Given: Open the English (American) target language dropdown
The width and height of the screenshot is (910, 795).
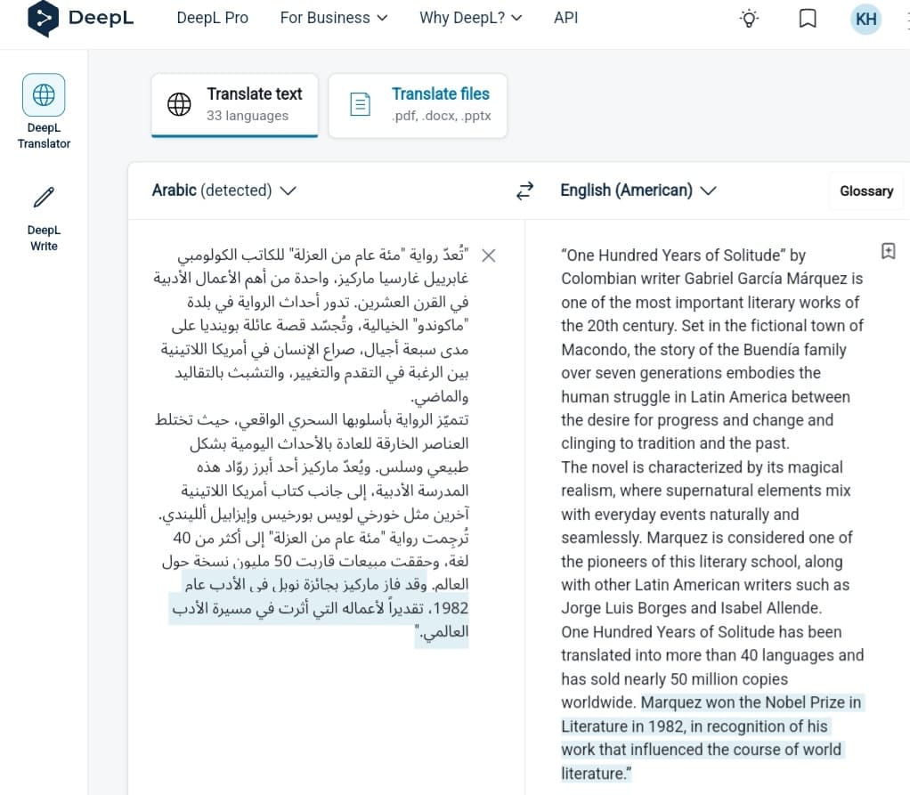Looking at the screenshot, I should 638,190.
